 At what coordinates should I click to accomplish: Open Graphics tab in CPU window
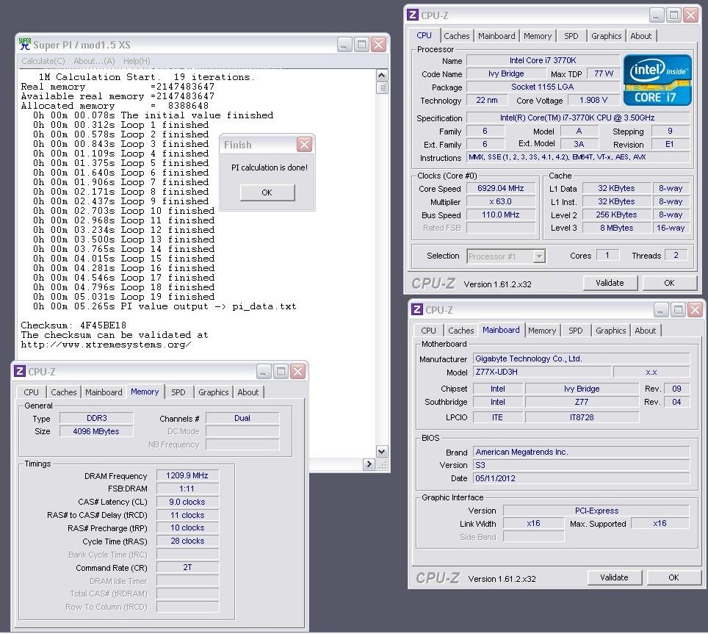[x=606, y=36]
